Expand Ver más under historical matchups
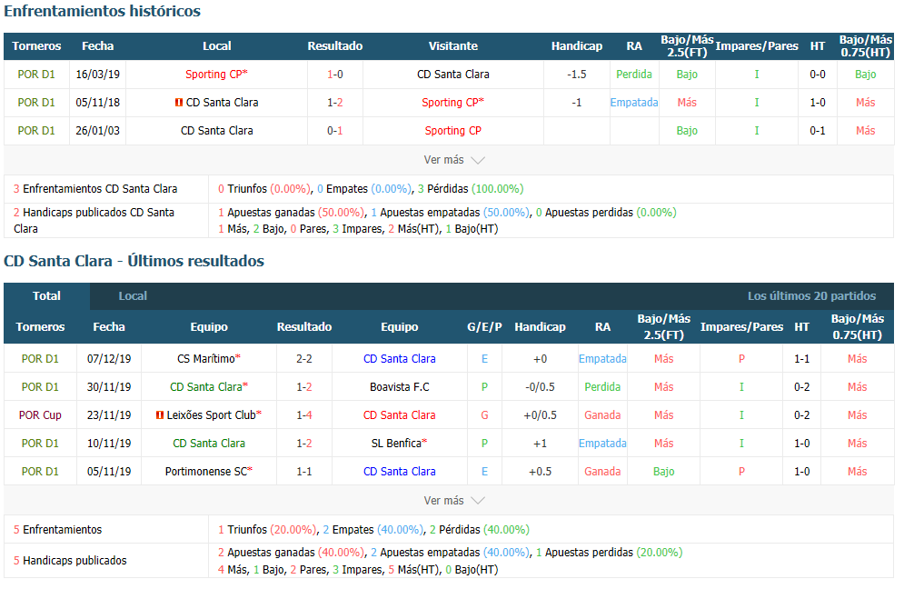This screenshot has width=914, height=589. click(x=454, y=160)
